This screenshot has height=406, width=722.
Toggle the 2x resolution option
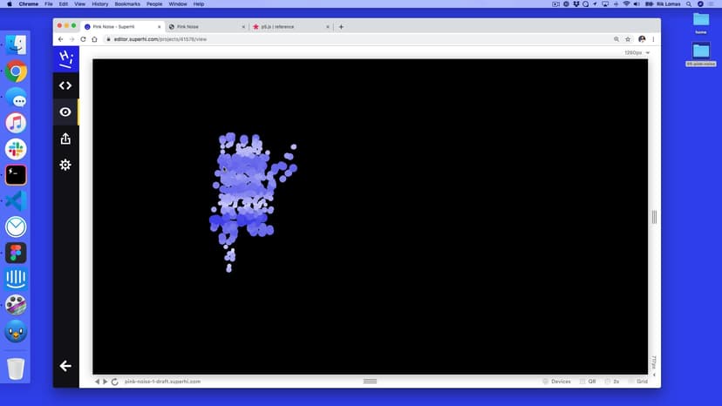coord(612,382)
